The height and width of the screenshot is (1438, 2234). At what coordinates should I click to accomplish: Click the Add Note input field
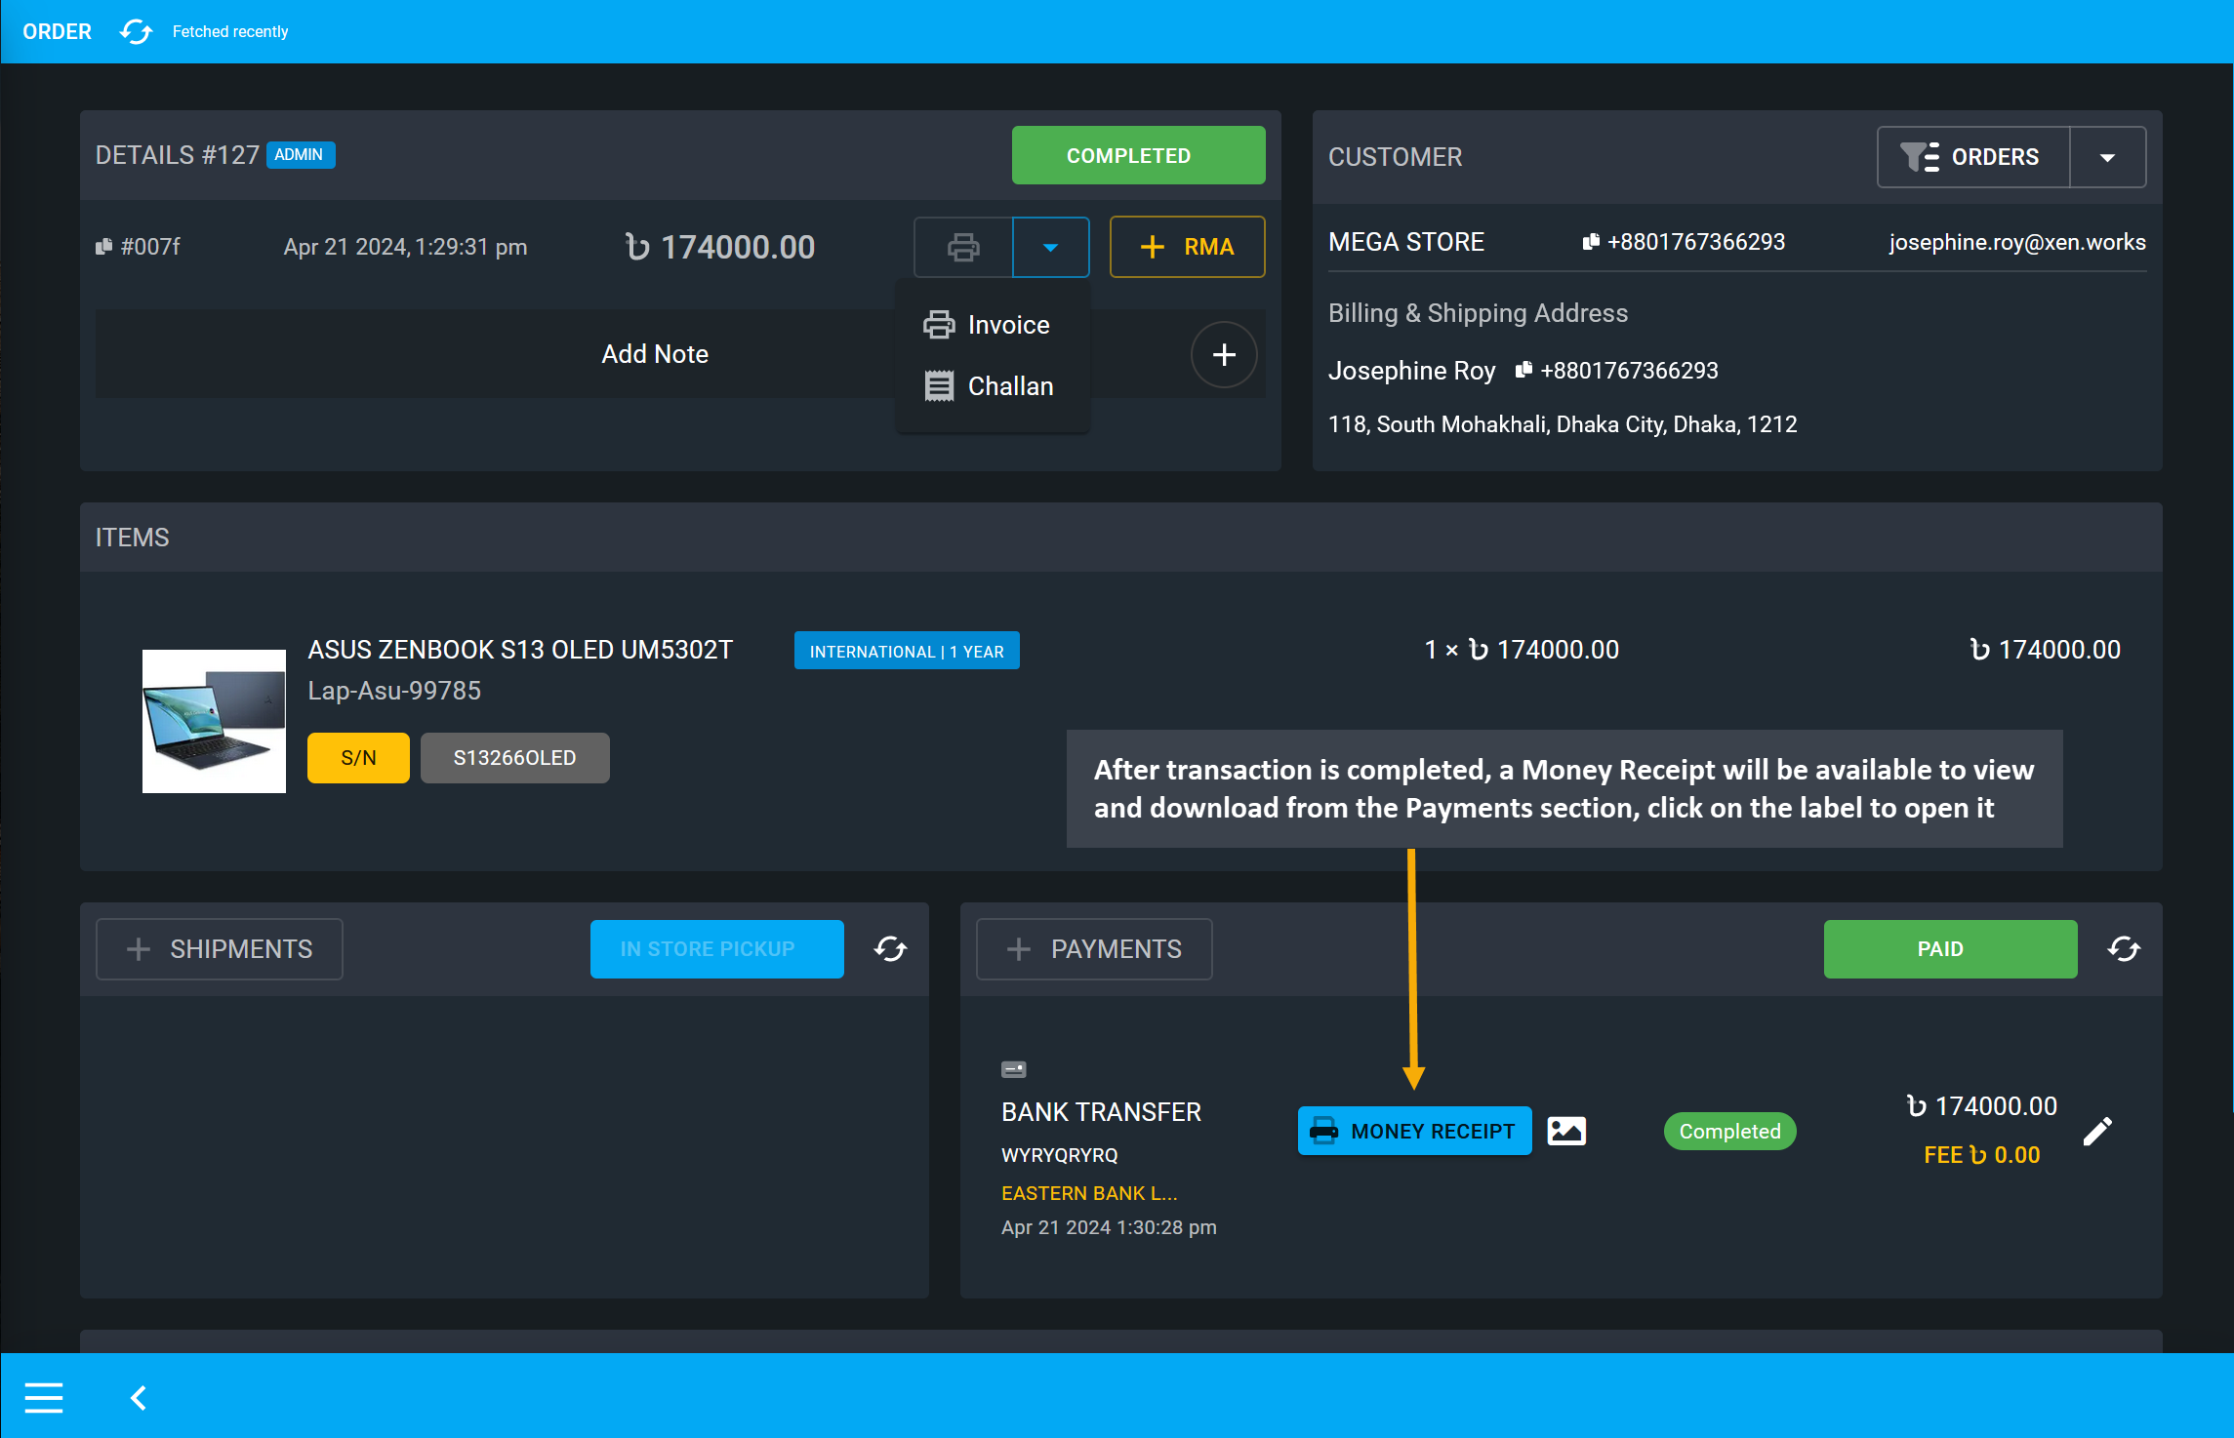coord(653,352)
